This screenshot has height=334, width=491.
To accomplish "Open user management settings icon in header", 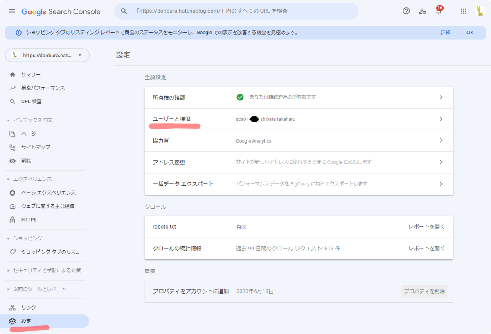I will [422, 11].
